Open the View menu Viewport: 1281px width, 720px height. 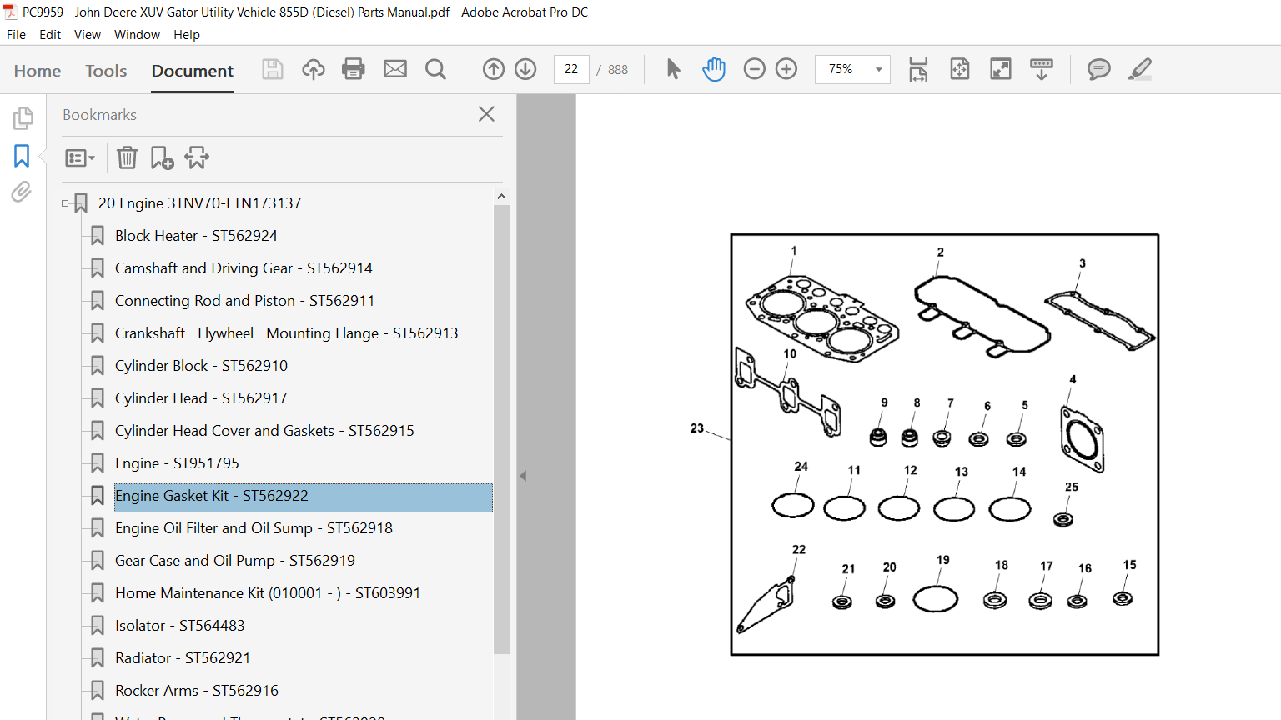(x=88, y=35)
